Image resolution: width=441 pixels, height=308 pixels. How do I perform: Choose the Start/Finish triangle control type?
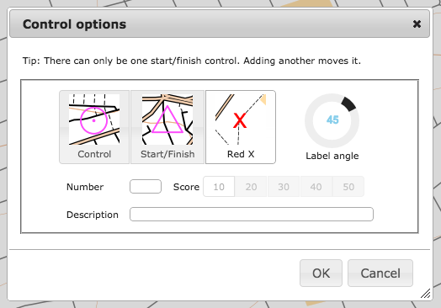167,127
